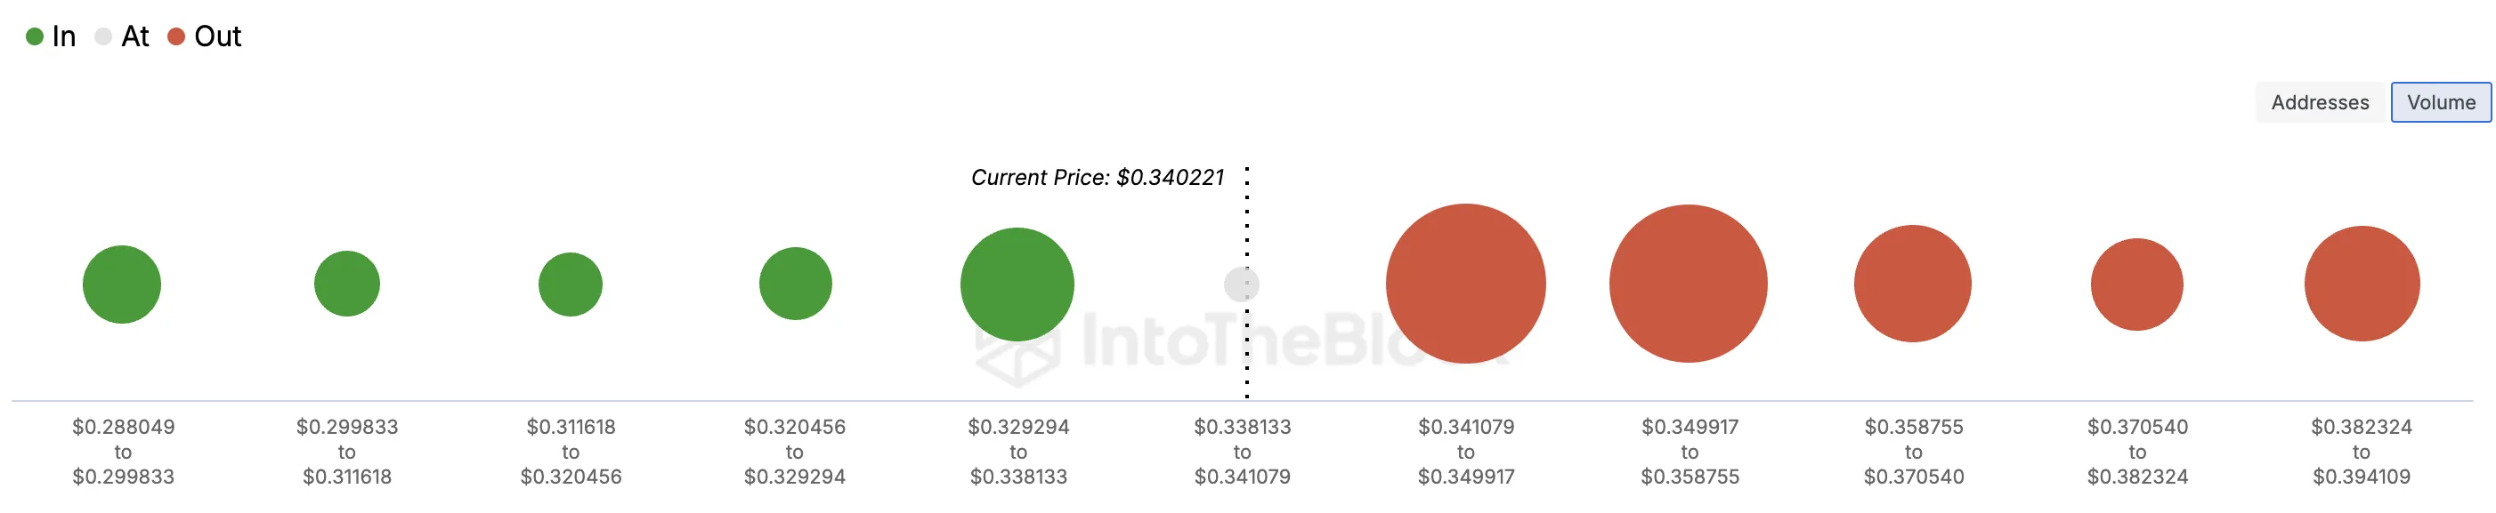Click the green bubble for $0.288049 to $0.299833

[x=122, y=285]
